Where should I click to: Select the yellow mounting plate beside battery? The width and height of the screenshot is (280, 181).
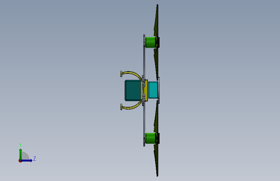146,90
